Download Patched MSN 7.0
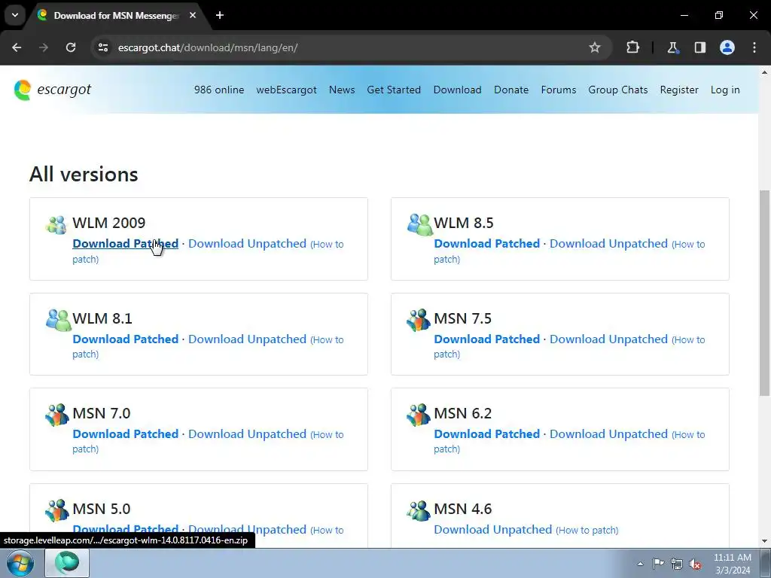 [x=126, y=434]
